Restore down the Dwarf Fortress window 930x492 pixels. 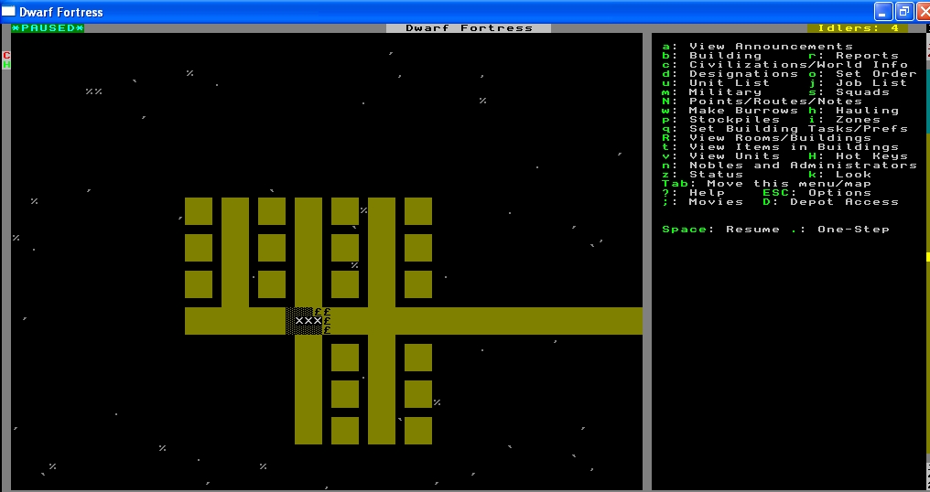point(904,11)
